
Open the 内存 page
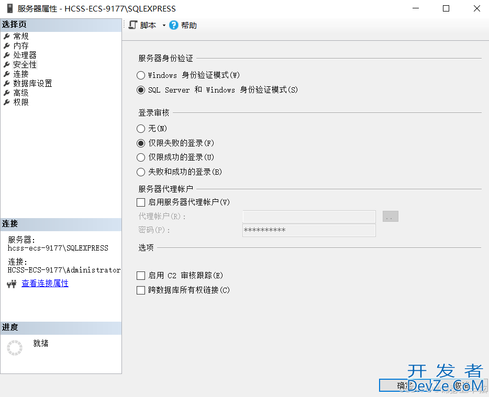point(21,46)
